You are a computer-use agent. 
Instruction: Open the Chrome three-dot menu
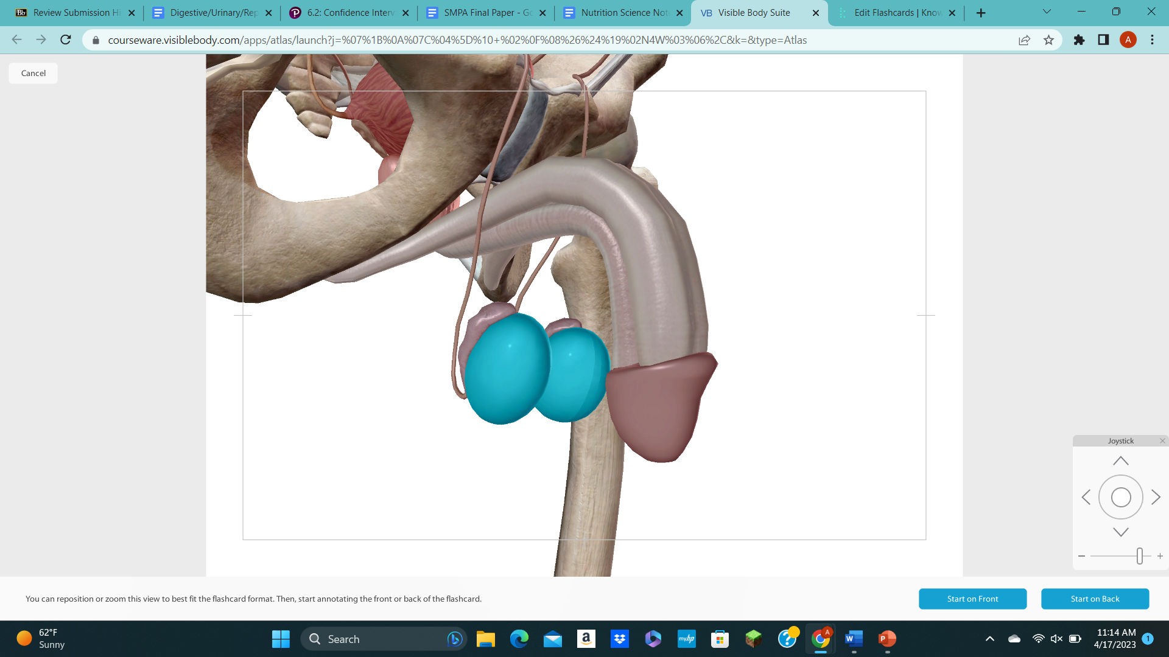[1152, 40]
